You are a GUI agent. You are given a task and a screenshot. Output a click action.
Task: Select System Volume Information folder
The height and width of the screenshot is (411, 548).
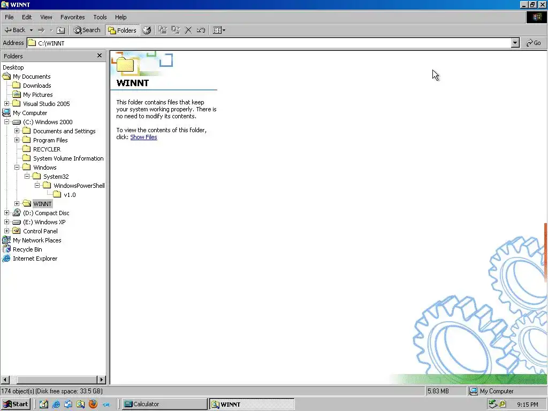pyautogui.click(x=68, y=158)
